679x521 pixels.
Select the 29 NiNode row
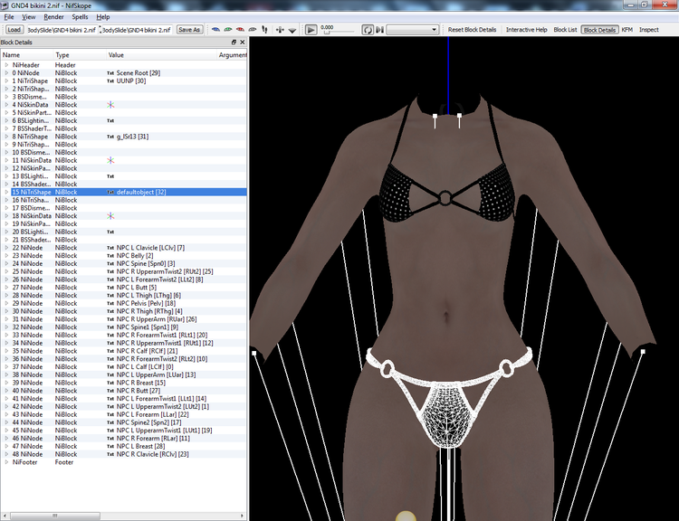tap(123, 303)
